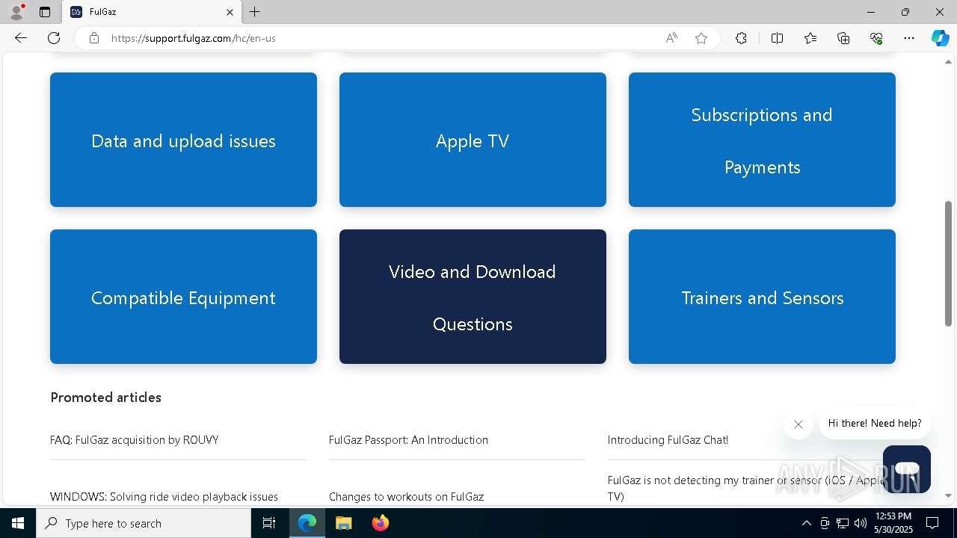The image size is (957, 538).
Task: Open Changes to workouts on FulGaz article
Action: point(406,497)
